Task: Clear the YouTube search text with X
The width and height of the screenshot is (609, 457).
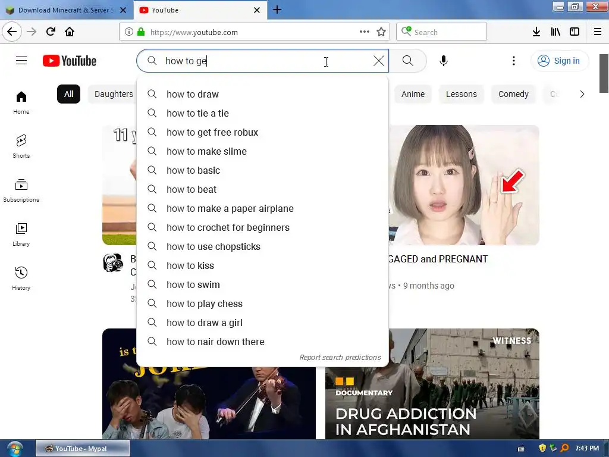Action: coord(379,61)
